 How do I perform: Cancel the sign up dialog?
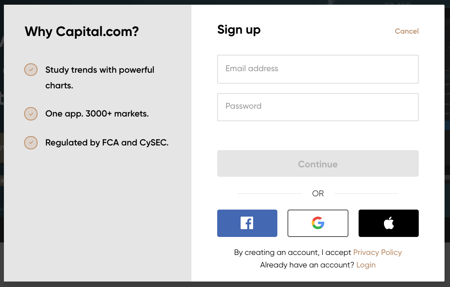click(x=407, y=31)
